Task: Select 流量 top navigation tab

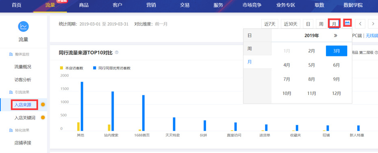Action: [50, 5]
